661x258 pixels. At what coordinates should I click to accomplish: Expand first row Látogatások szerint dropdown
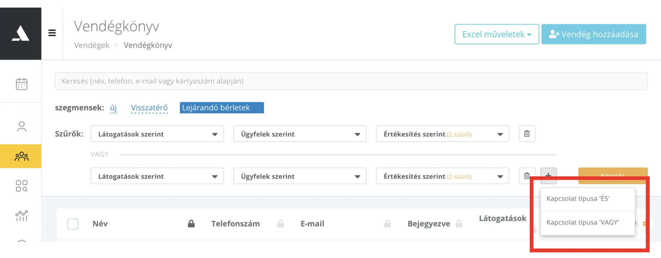pos(157,134)
